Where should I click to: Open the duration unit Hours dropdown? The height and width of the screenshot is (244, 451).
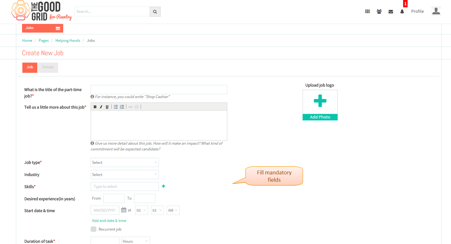click(136, 241)
